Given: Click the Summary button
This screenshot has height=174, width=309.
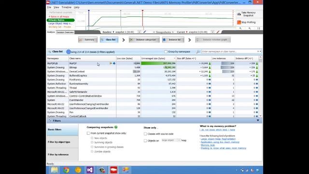Looking at the screenshot, I should [x=88, y=40].
